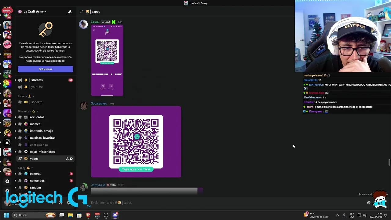Open the musicas-favoritas channel
This screenshot has height=220, width=391.
point(45,138)
